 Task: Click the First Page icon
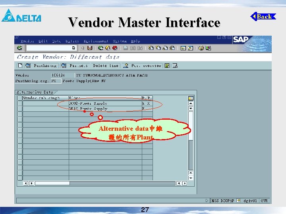pyautogui.click(x=151, y=48)
